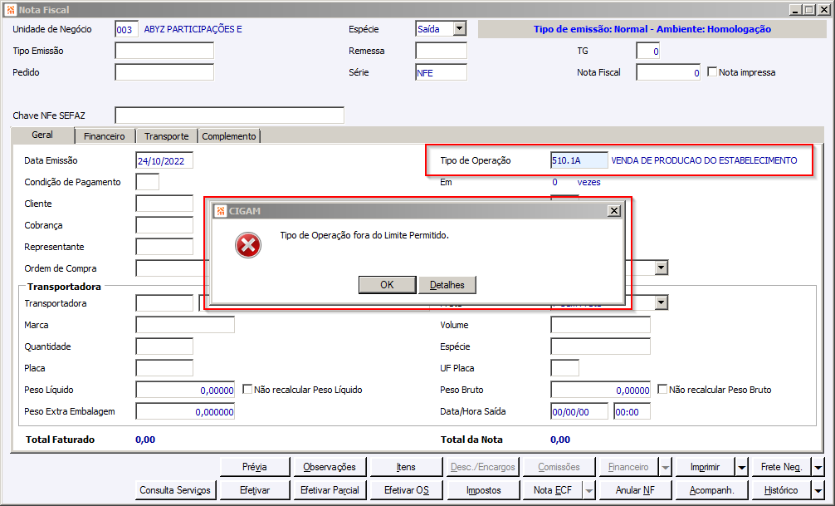This screenshot has width=835, height=506.
Task: Open Impostos
Action: point(483,490)
